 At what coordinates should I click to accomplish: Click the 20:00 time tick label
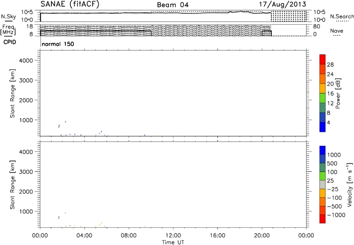coord(262,236)
